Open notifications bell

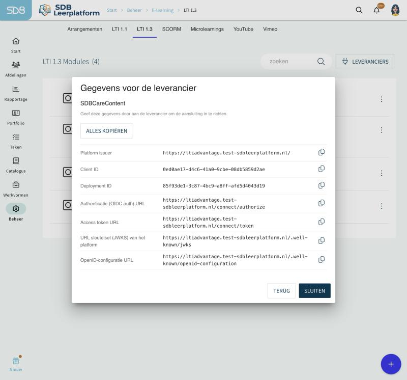point(376,10)
